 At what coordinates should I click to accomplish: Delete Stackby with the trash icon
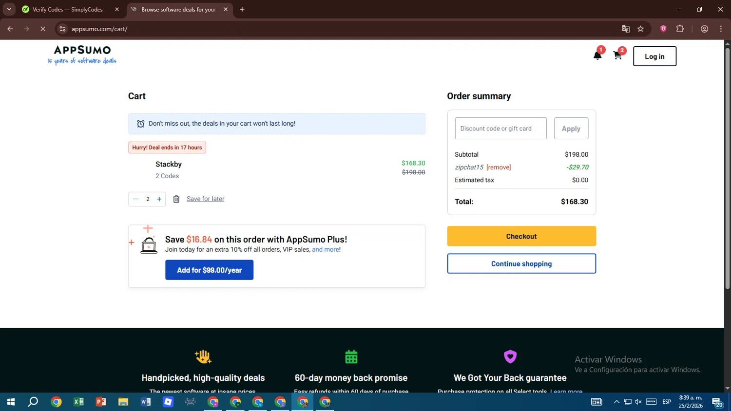(x=176, y=199)
